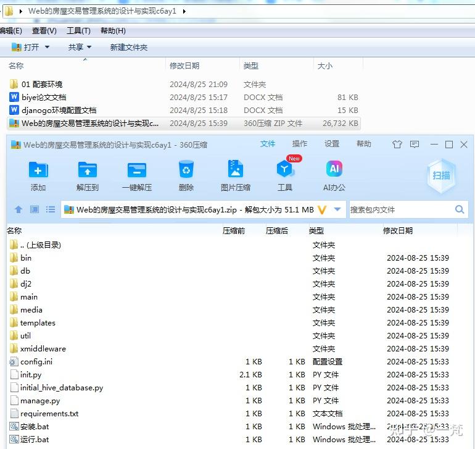The height and width of the screenshot is (449, 475).
Task: Open the 帮助 menu in 360压缩
Action: [364, 144]
